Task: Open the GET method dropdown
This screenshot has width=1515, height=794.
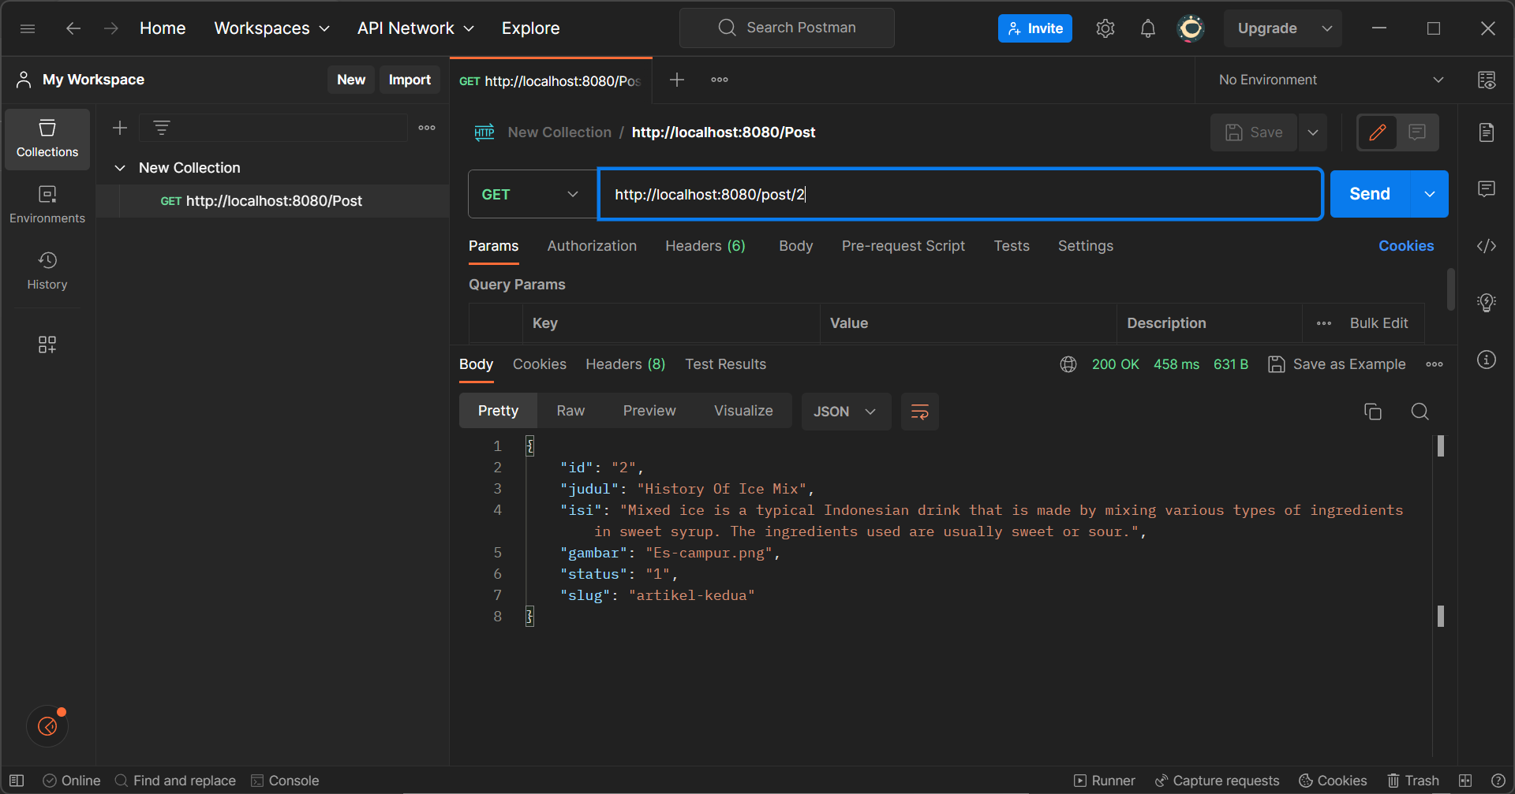Action: 532,194
